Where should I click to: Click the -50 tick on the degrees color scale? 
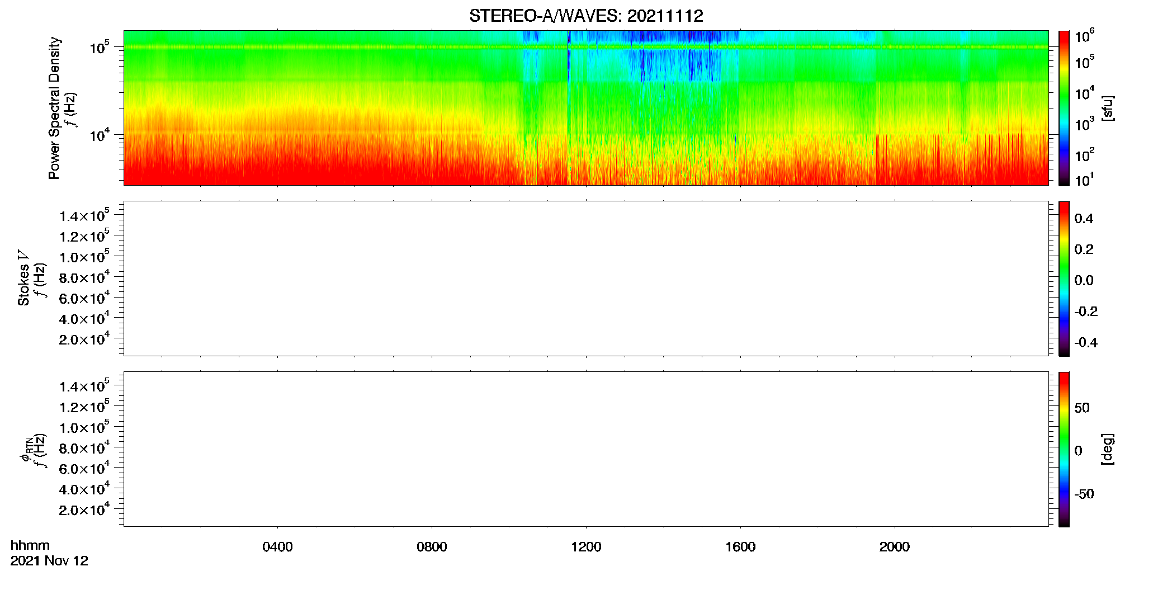tap(1084, 494)
